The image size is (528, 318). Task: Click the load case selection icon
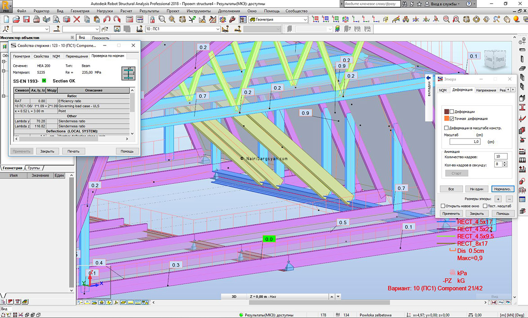pyautogui.click(x=139, y=29)
